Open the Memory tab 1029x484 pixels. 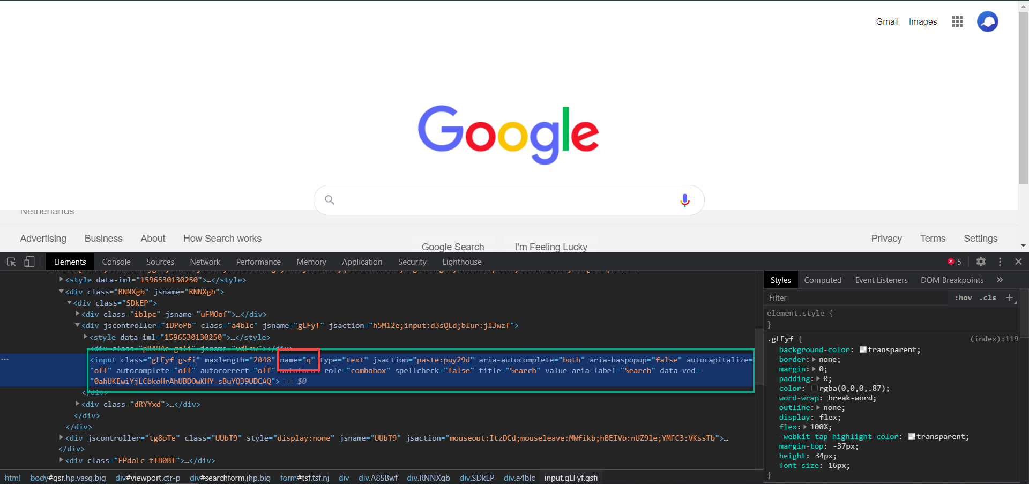tap(311, 262)
